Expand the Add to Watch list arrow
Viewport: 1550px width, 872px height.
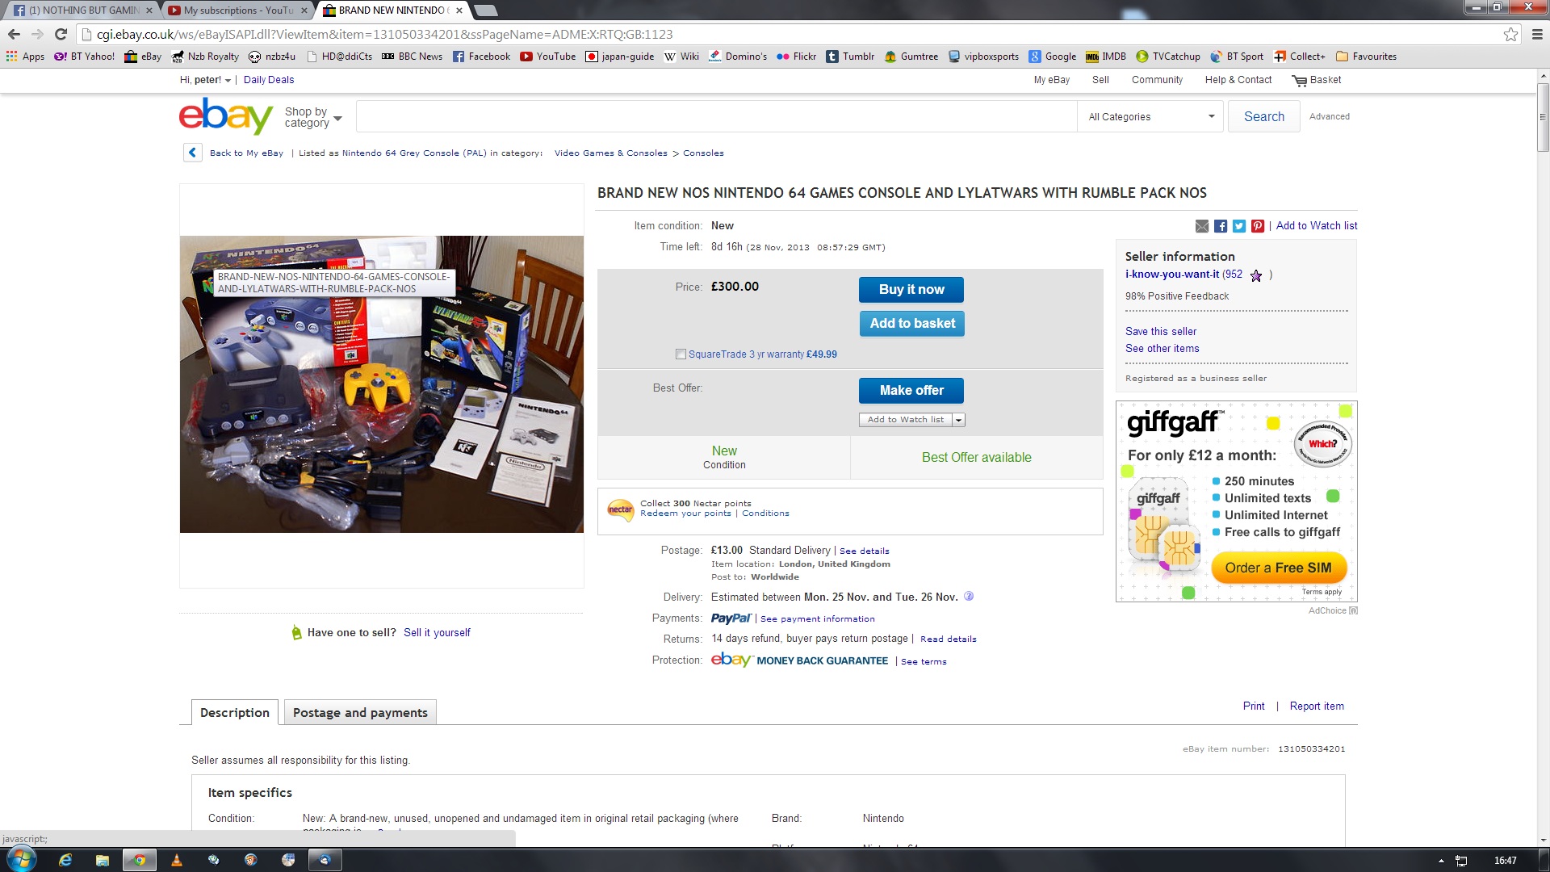point(958,420)
